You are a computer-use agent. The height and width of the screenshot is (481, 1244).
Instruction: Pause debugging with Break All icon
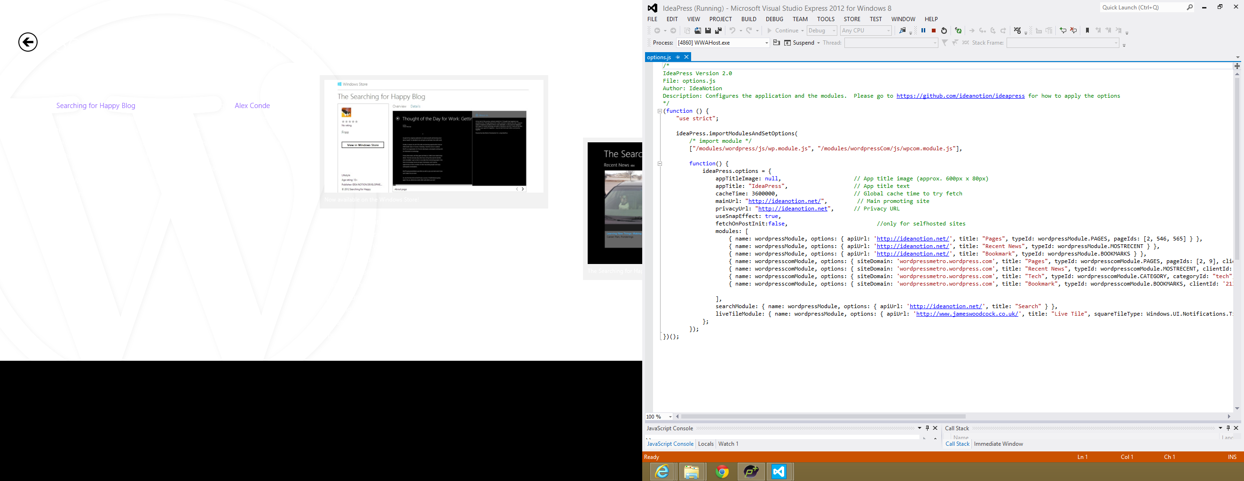pos(923,31)
